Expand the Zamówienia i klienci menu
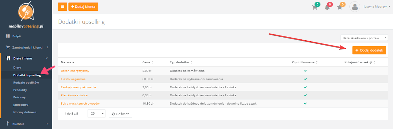Image resolution: width=393 pixels, height=129 pixels. (x=27, y=47)
